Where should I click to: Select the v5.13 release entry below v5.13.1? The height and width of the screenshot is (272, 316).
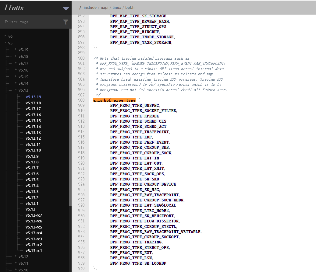click(30, 209)
